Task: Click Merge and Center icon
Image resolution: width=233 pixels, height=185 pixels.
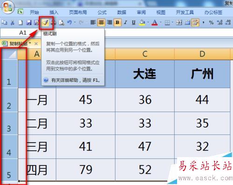Action: (x=179, y=23)
